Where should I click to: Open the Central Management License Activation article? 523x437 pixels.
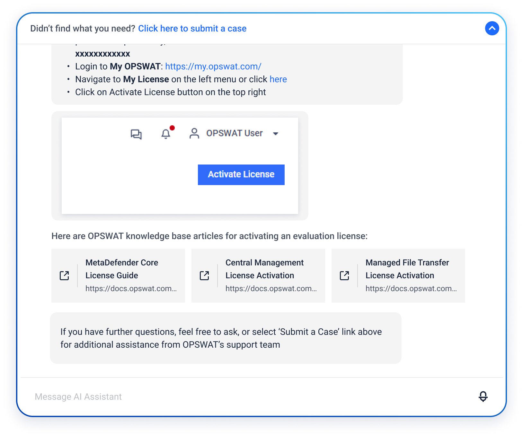tap(264, 269)
